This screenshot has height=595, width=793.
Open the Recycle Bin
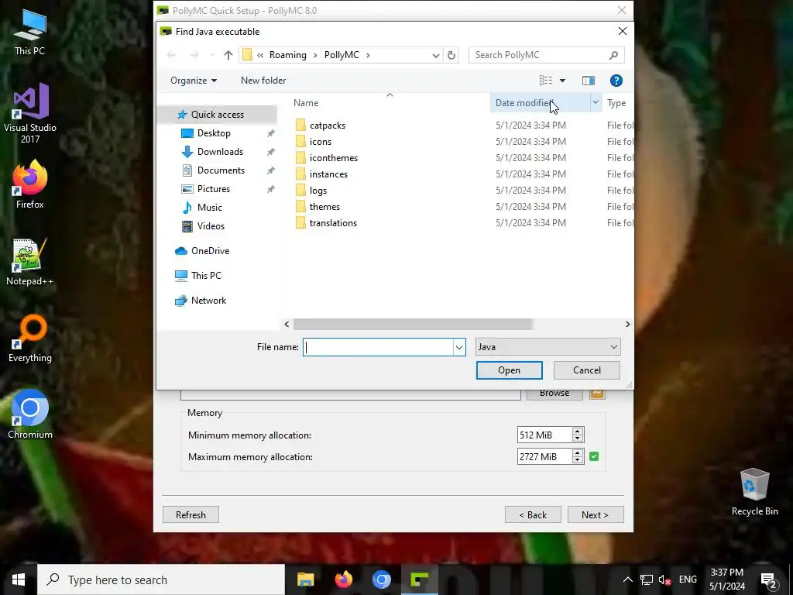[754, 492]
